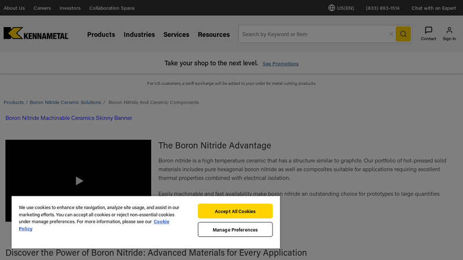
Task: Go to Kennametal home via logo
Action: click(x=36, y=34)
